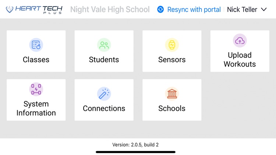Select the Sensors tile text
The width and height of the screenshot is (276, 155).
click(172, 60)
